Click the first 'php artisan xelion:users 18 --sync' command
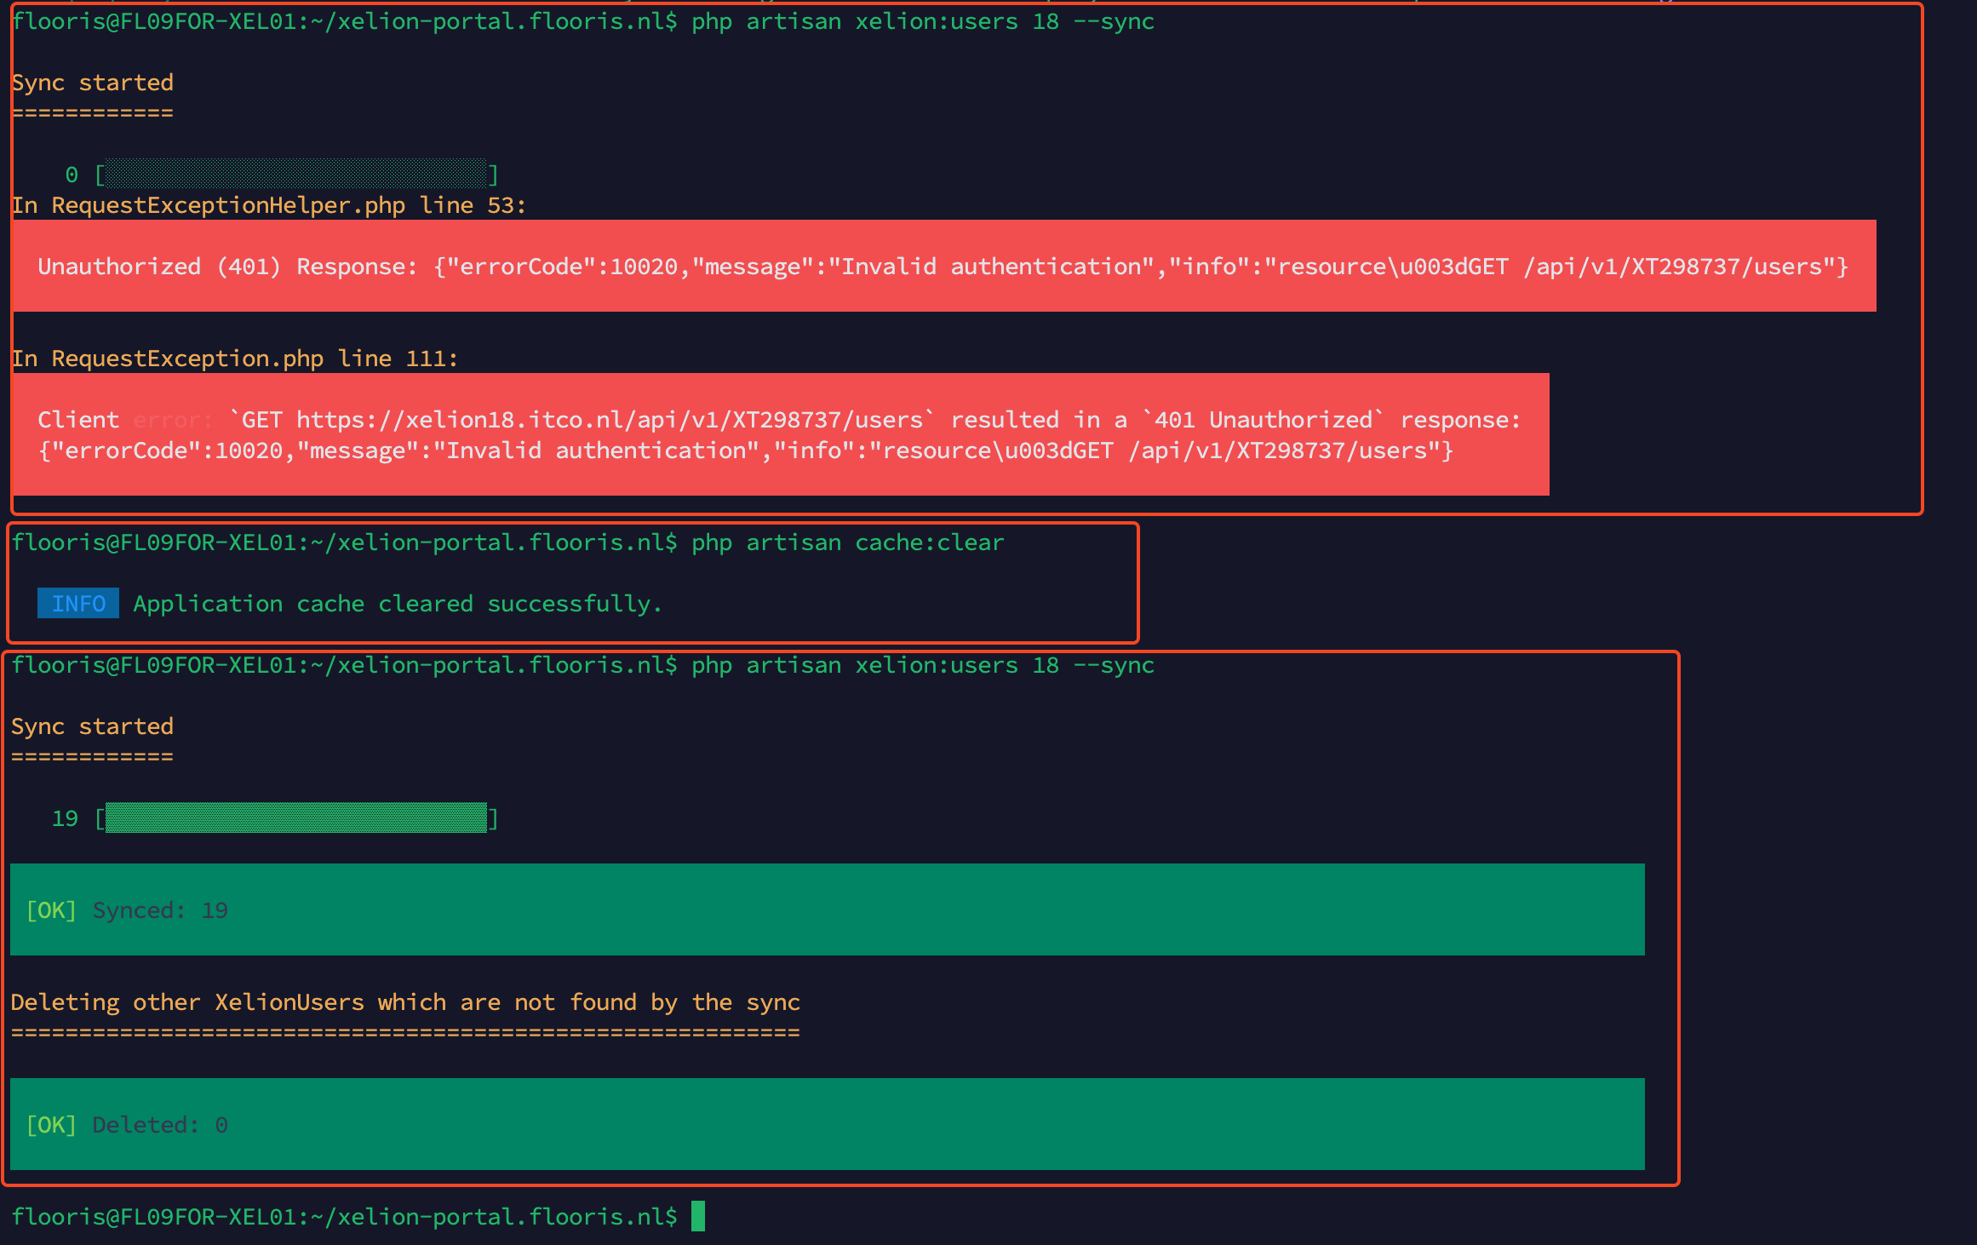This screenshot has height=1245, width=1977. pyautogui.click(x=923, y=21)
